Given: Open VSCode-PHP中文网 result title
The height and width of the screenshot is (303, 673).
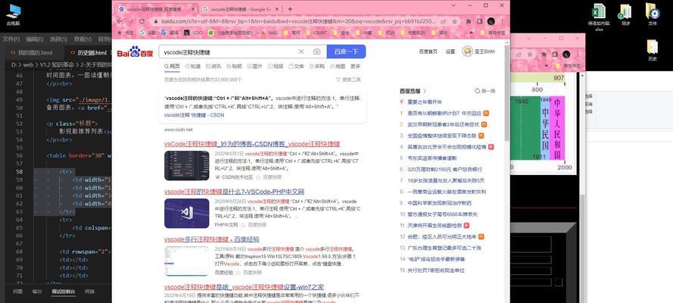Looking at the screenshot, I should pos(235,192).
